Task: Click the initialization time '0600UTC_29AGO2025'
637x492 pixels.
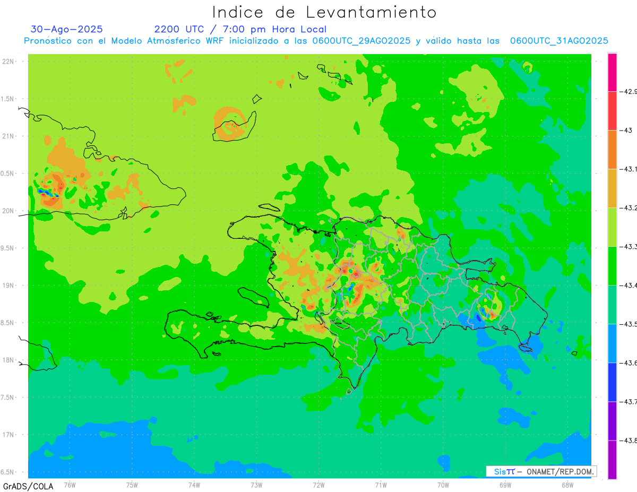Action: click(361, 41)
